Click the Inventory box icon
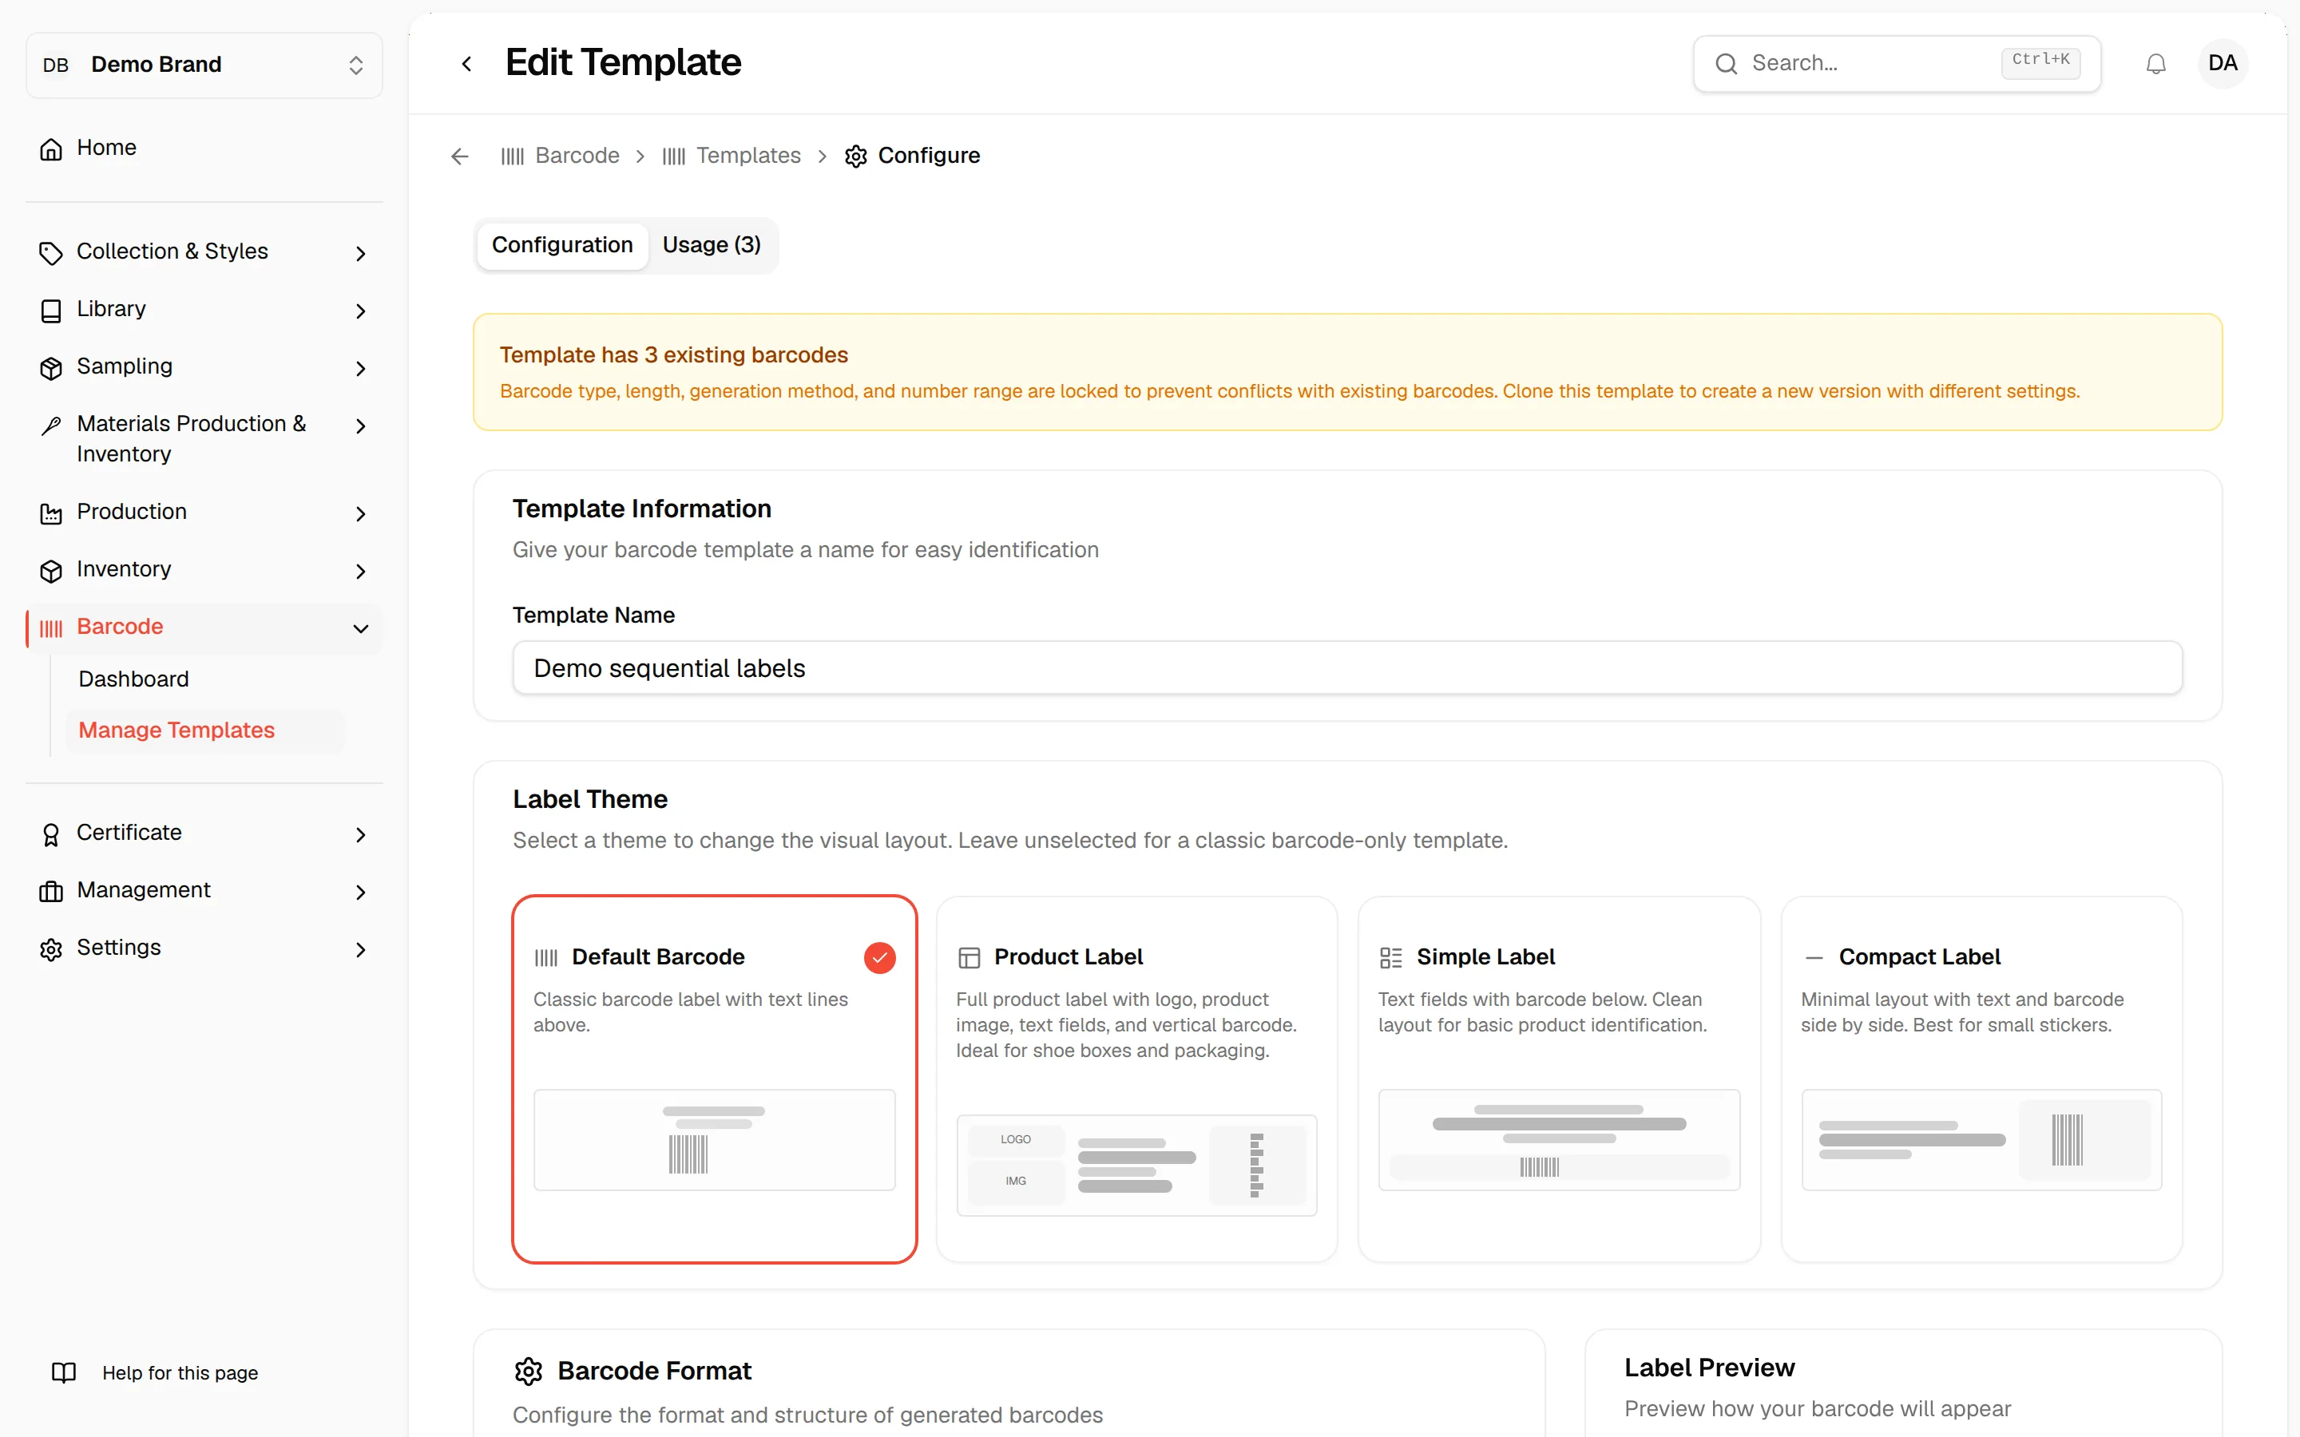The image size is (2300, 1437). (51, 570)
